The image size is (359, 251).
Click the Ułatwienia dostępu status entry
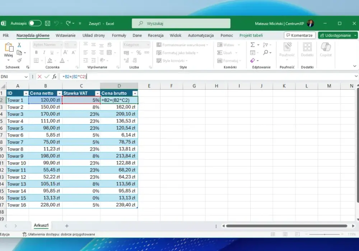coord(59,234)
